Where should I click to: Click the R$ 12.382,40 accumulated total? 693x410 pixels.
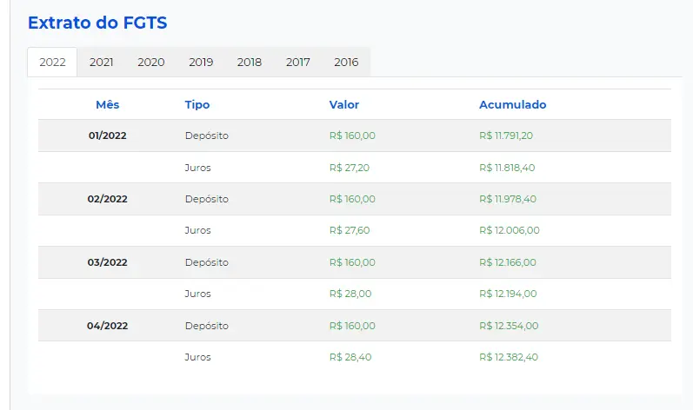509,357
